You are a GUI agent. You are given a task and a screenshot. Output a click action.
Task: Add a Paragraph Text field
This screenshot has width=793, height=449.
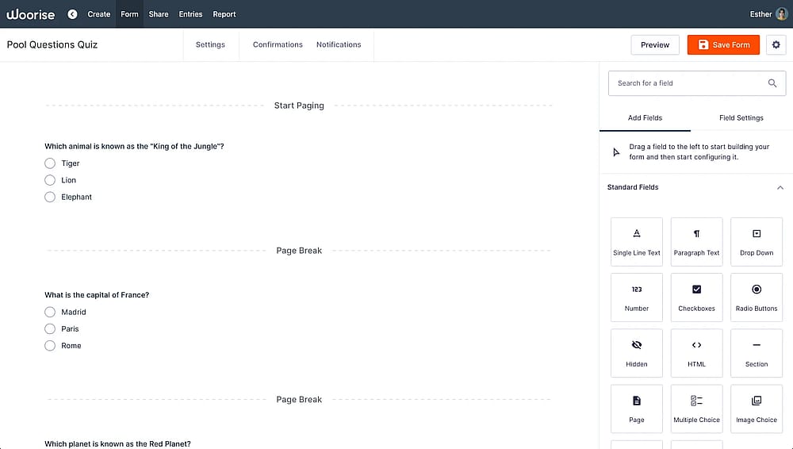tap(696, 241)
